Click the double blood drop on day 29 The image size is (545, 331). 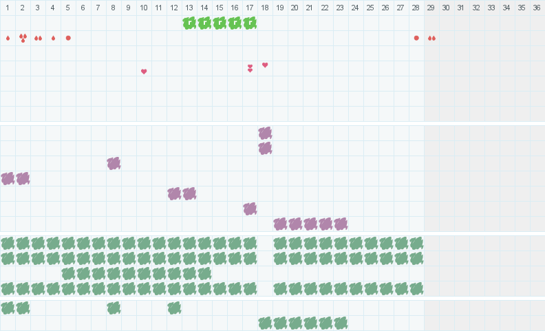point(431,39)
